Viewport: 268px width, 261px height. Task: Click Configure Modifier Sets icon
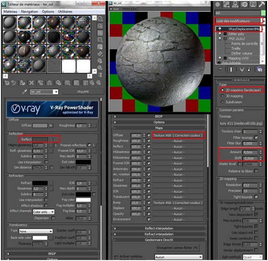coord(260,70)
